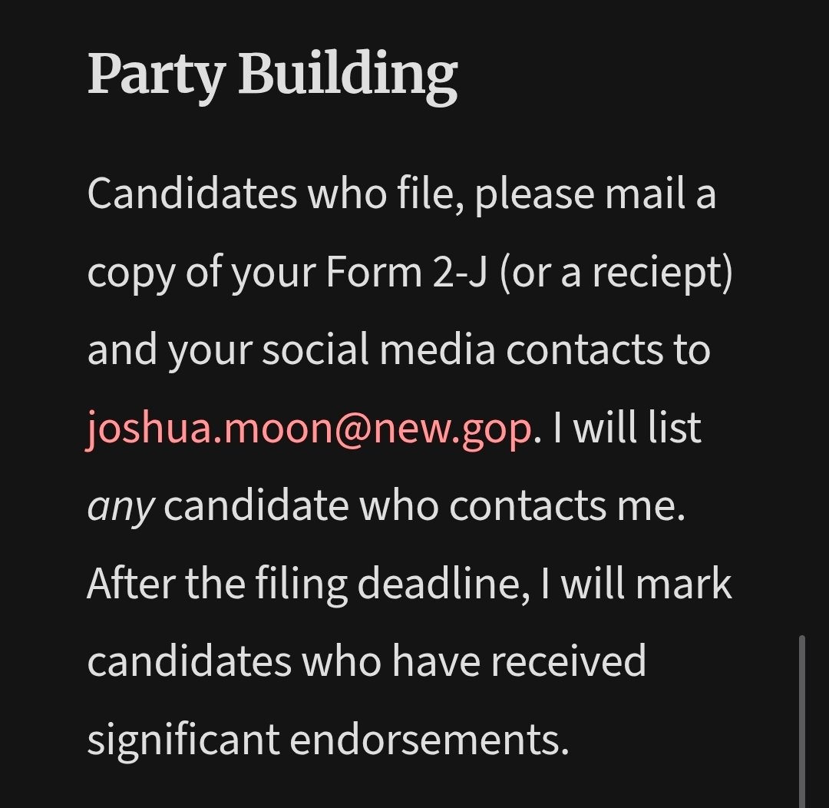Image resolution: width=829 pixels, height=808 pixels.
Task: Click the words 'I will mark'
Action: tap(636, 584)
